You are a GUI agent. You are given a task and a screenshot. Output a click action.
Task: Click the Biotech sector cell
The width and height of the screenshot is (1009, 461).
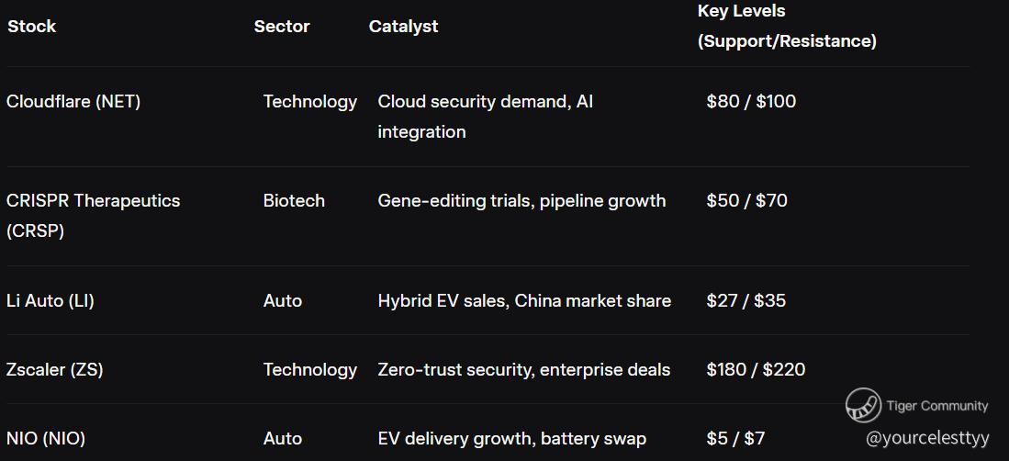(x=294, y=200)
